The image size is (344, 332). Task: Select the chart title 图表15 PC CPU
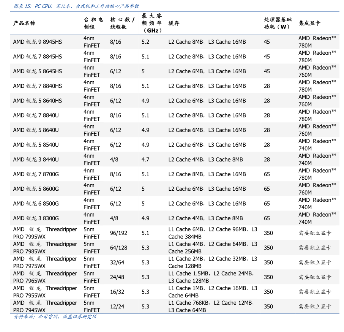(76, 6)
